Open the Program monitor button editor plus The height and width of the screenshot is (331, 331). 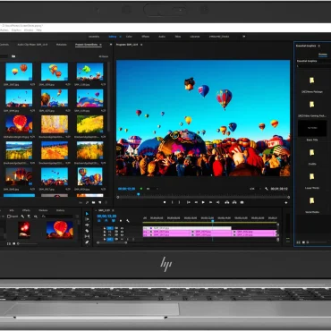[x=286, y=203]
